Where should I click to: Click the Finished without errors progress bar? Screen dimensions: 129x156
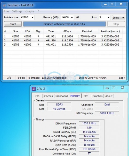pyautogui.click(x=64, y=24)
